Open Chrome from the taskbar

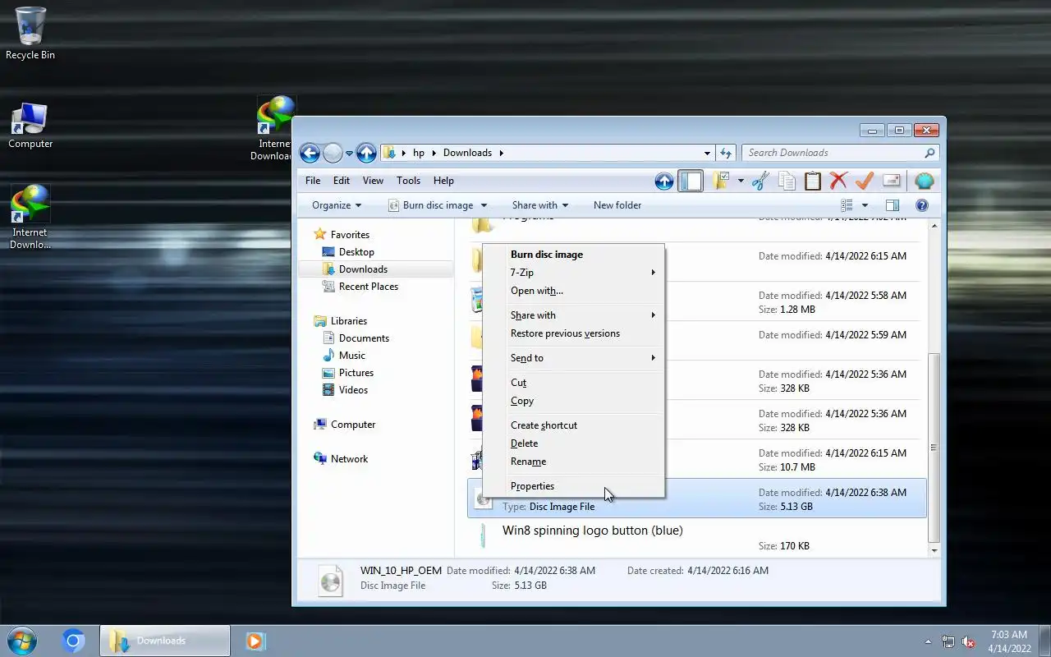(73, 641)
